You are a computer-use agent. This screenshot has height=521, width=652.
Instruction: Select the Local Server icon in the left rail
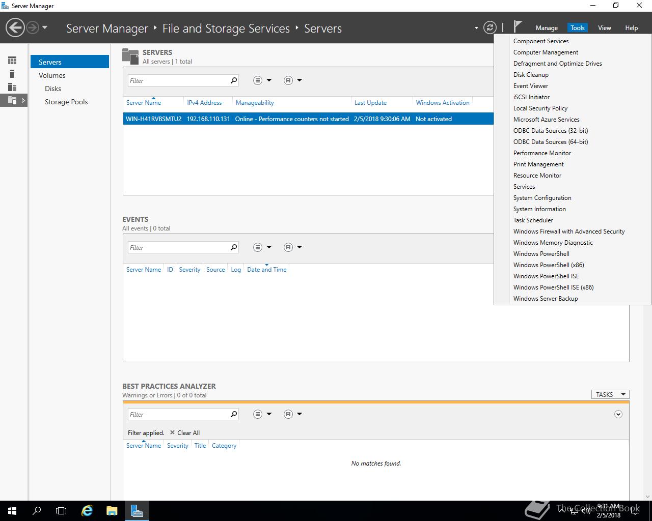tap(12, 74)
